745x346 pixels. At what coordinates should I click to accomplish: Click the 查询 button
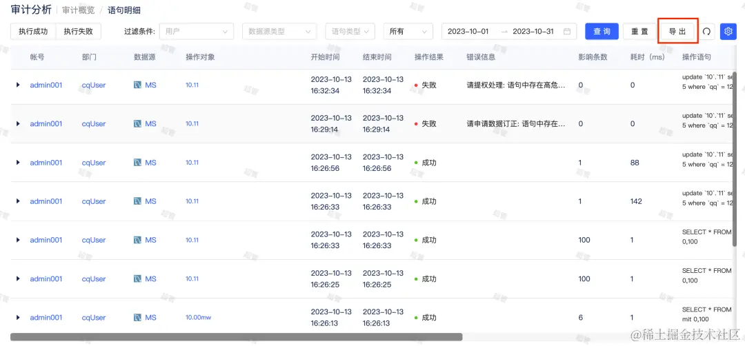pyautogui.click(x=602, y=31)
